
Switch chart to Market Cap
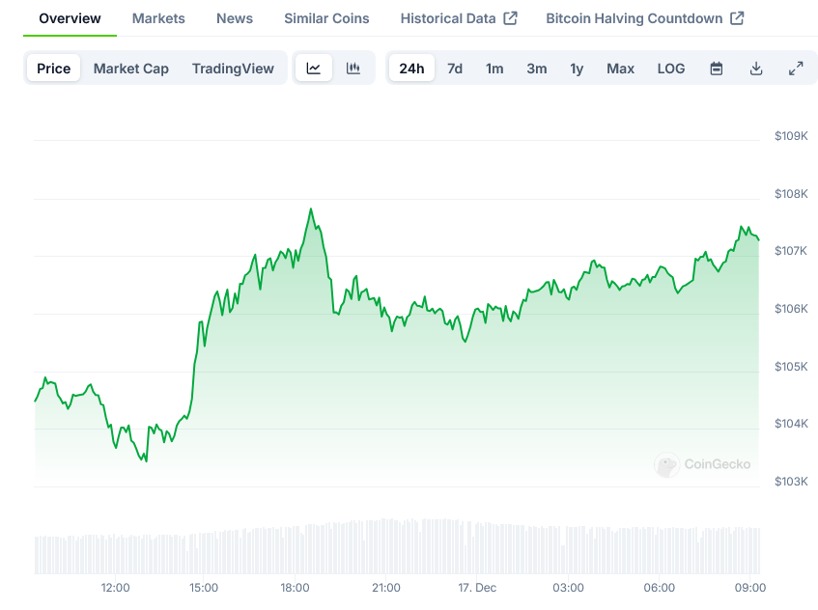pyautogui.click(x=130, y=69)
